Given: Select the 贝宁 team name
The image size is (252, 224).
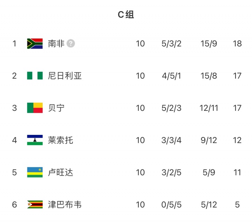Looking at the screenshot, I should point(56,108).
